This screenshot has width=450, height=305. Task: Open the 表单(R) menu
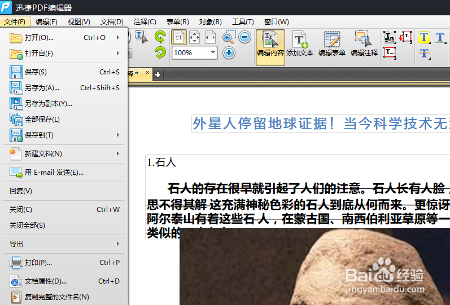[178, 22]
